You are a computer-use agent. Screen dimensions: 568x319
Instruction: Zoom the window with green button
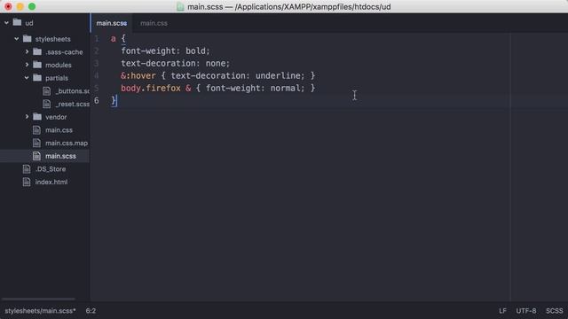tap(32, 6)
